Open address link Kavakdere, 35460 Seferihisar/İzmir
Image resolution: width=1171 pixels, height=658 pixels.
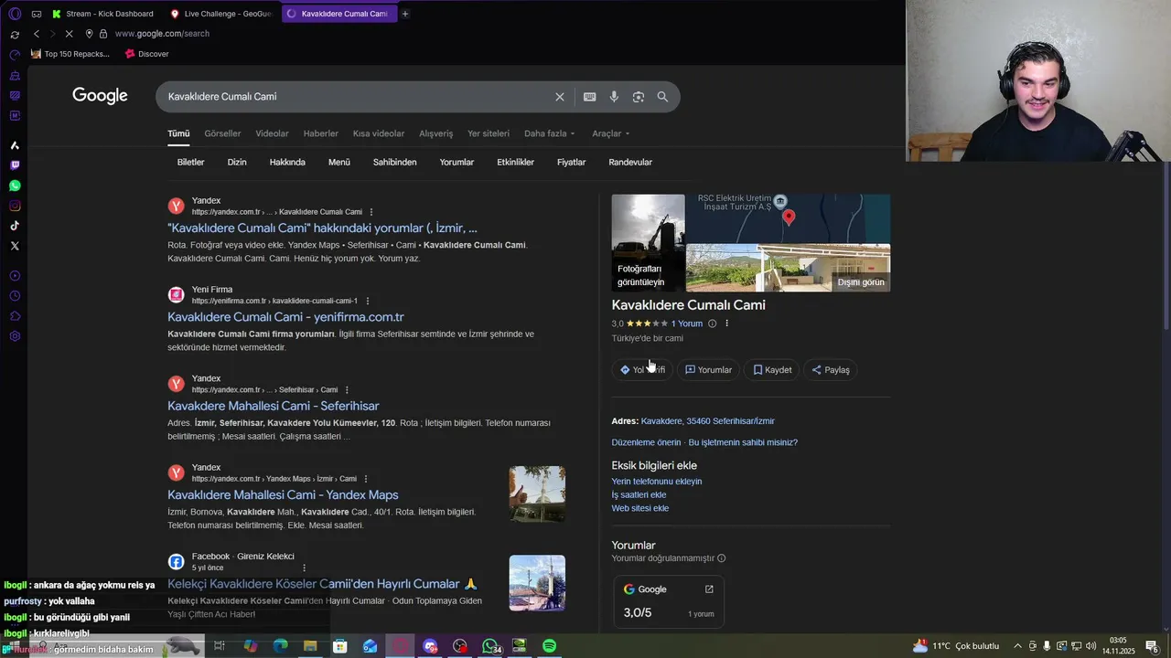(x=707, y=421)
